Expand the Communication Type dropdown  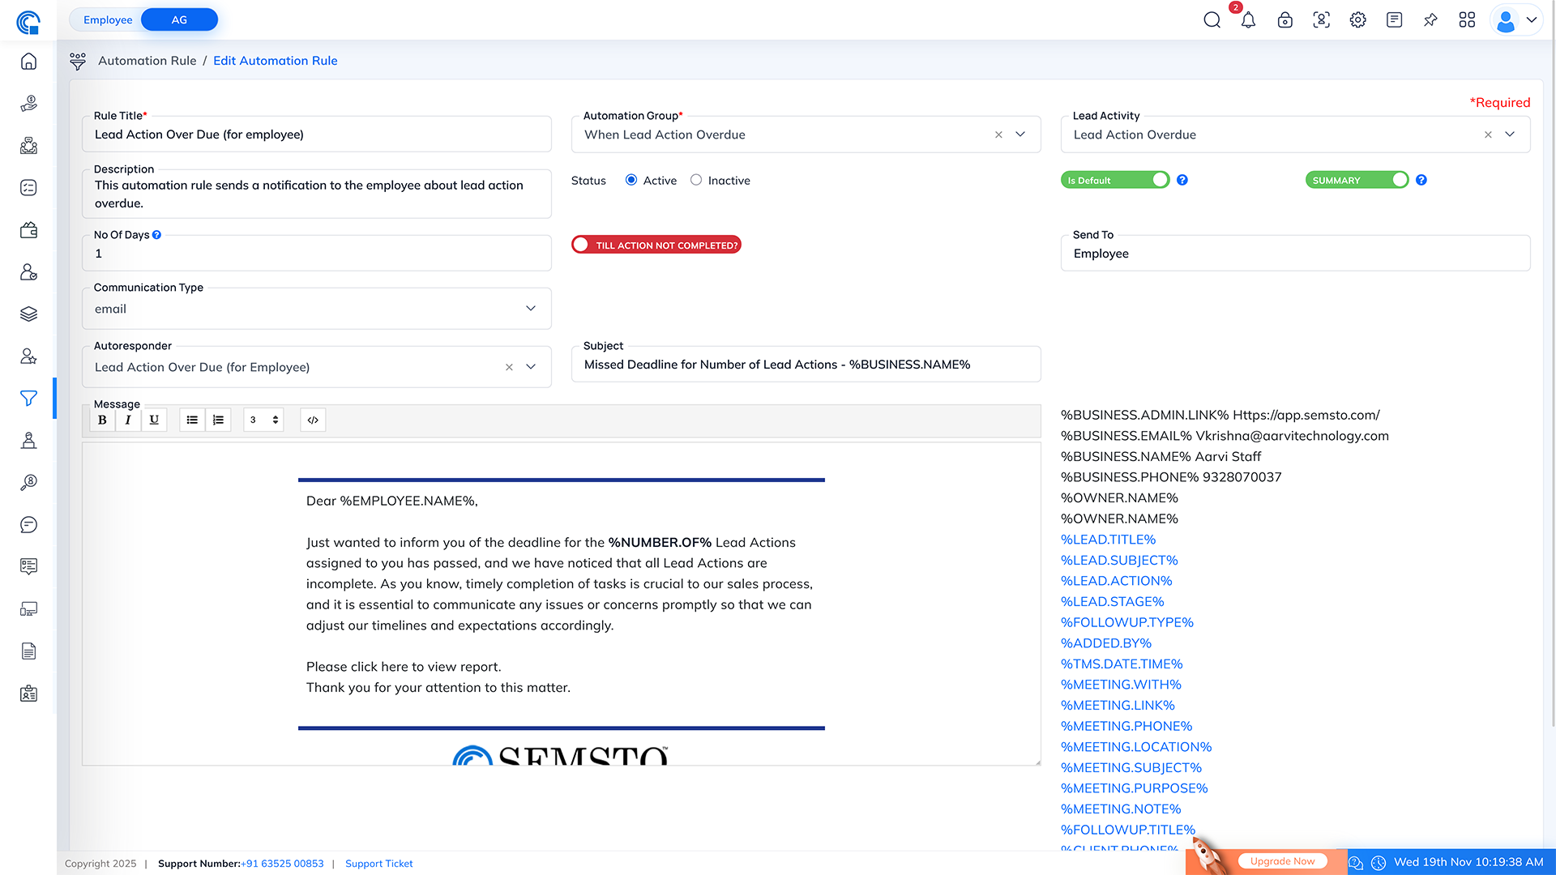tap(530, 309)
